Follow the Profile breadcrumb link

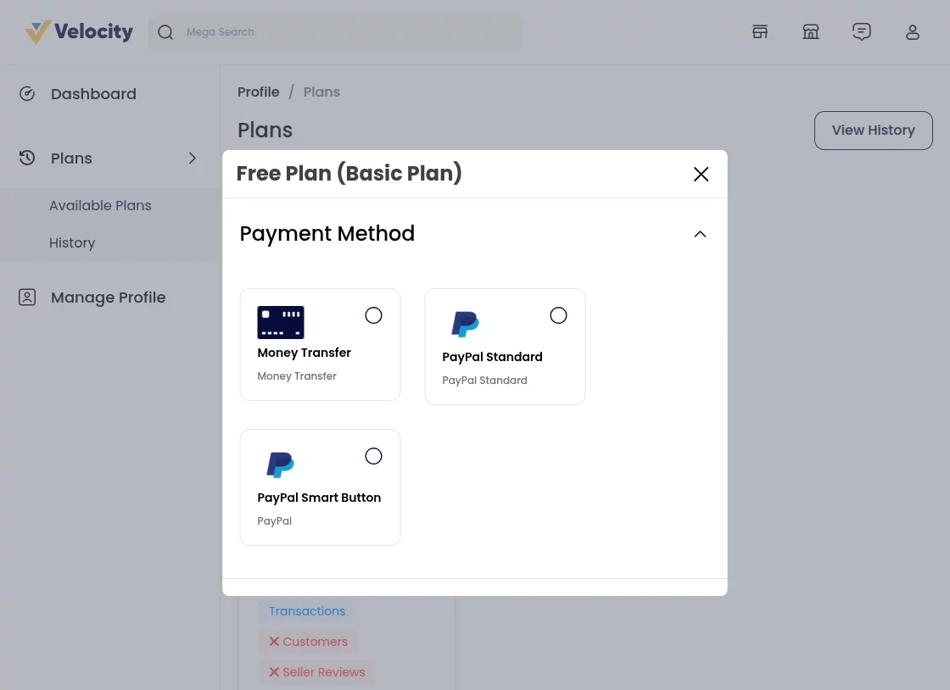[x=259, y=92]
